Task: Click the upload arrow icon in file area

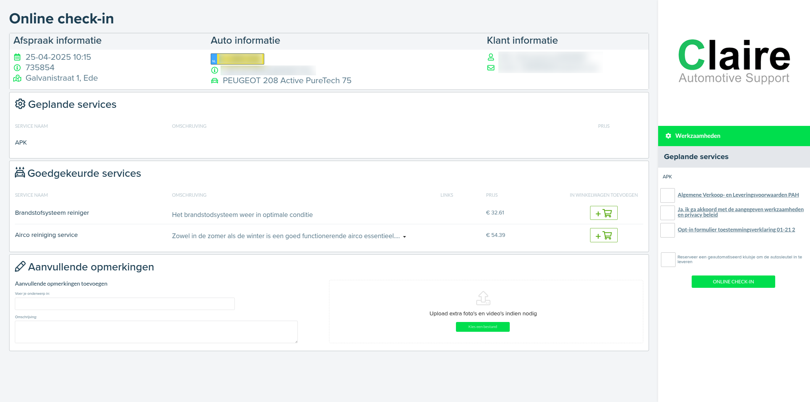Action: 483,298
